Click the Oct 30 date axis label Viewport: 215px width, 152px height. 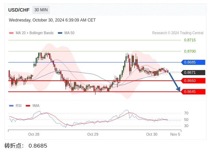pyautogui.click(x=152, y=134)
